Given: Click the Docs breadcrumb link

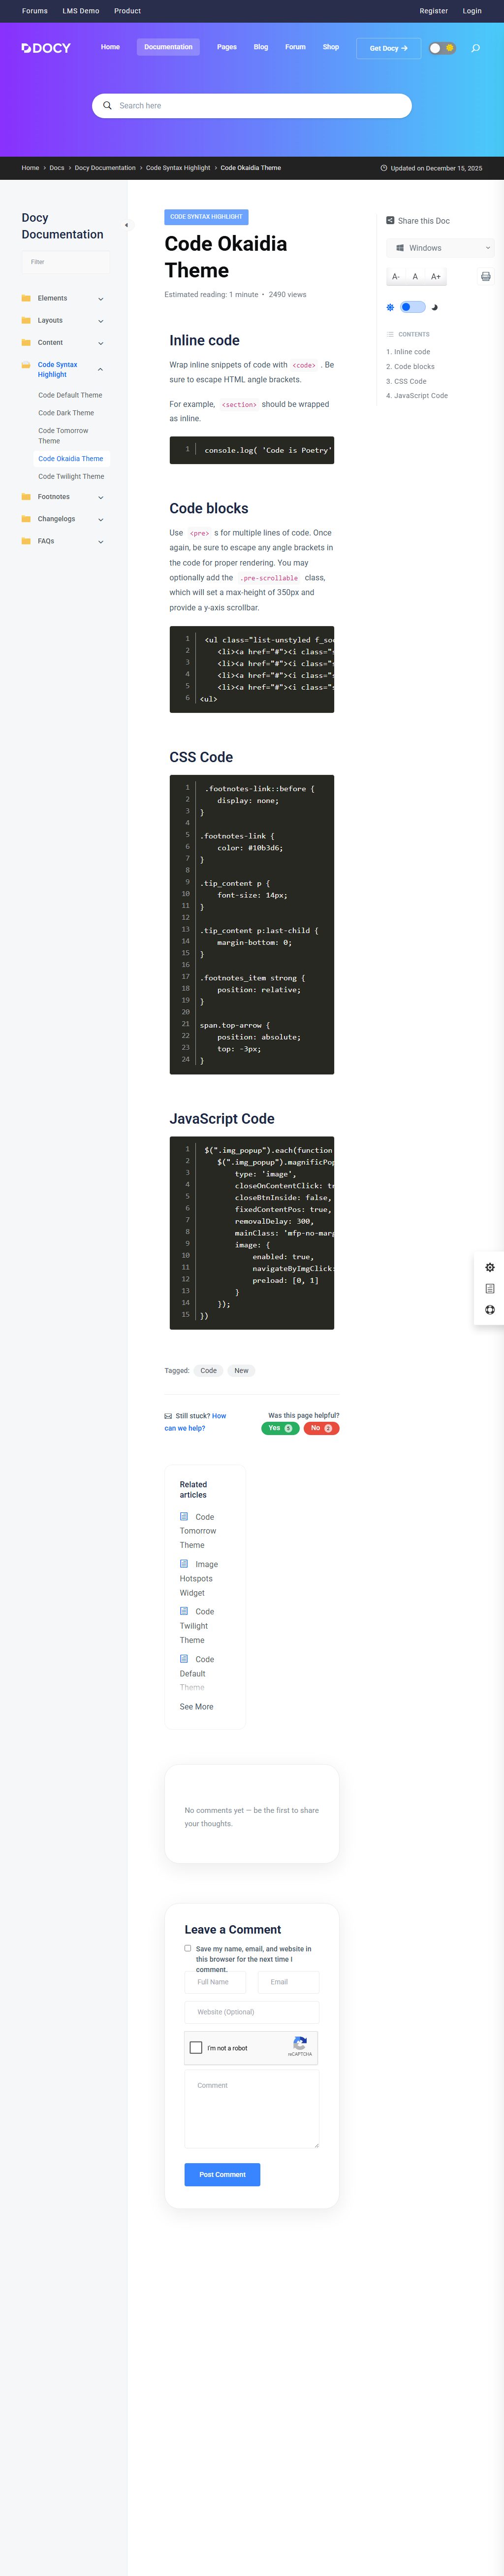Looking at the screenshot, I should (x=57, y=168).
